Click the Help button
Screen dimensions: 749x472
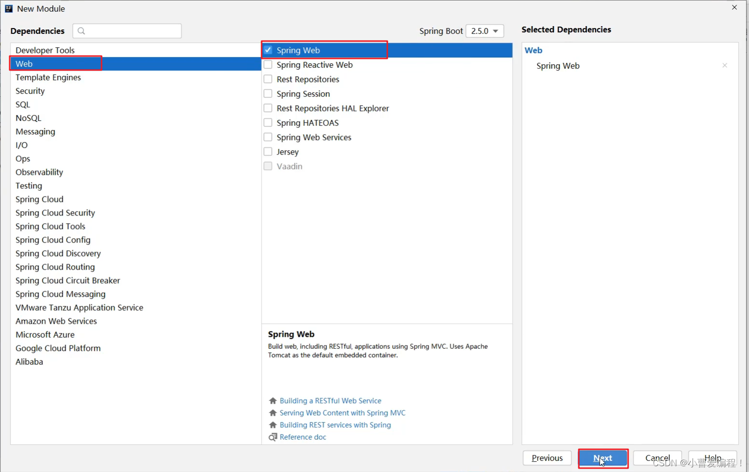point(712,458)
